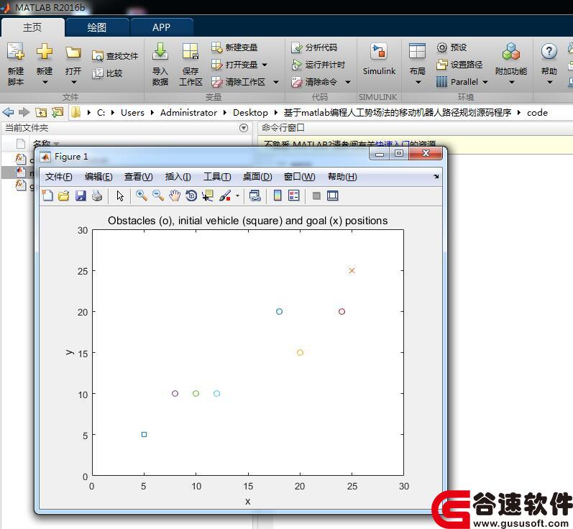
Task: Switch to the Plots (绘图) tab
Action: click(97, 27)
